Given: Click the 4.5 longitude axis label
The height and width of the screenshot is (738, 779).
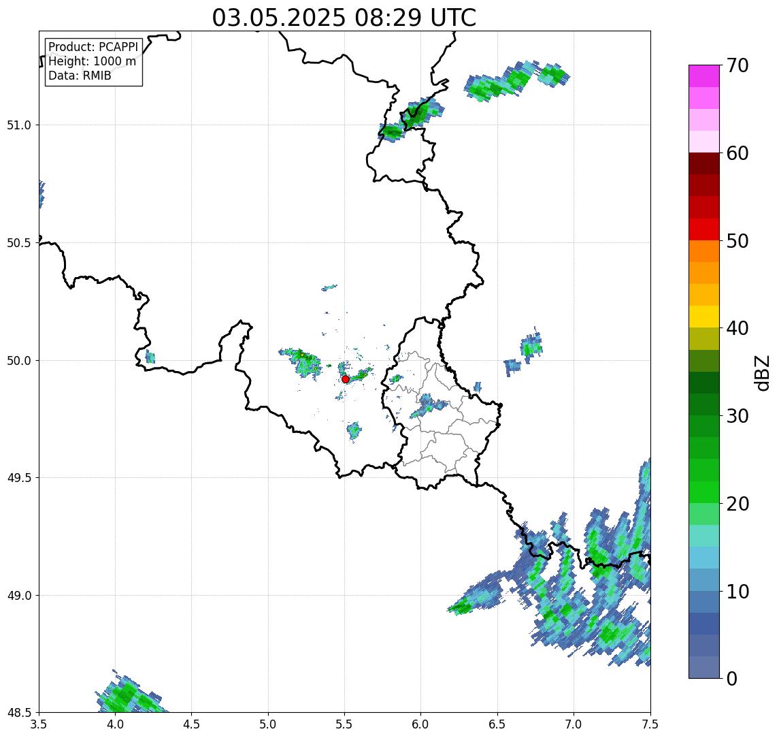Looking at the screenshot, I should 192,724.
